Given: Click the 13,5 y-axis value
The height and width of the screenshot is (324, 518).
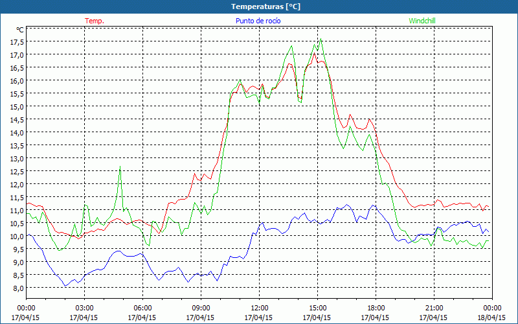Looking at the screenshot, I should click(x=17, y=145).
